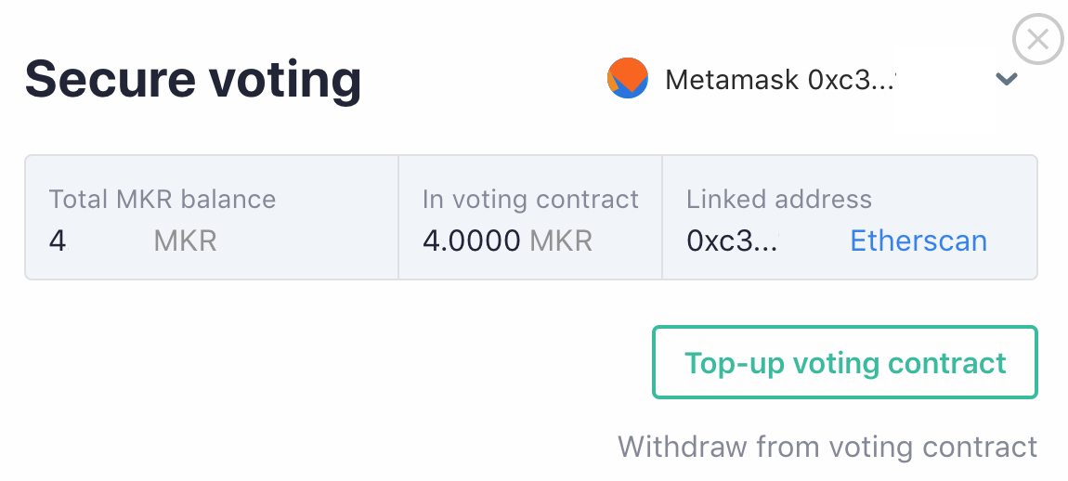Close the Secure voting dialog
The height and width of the screenshot is (481, 1068).
(1037, 39)
